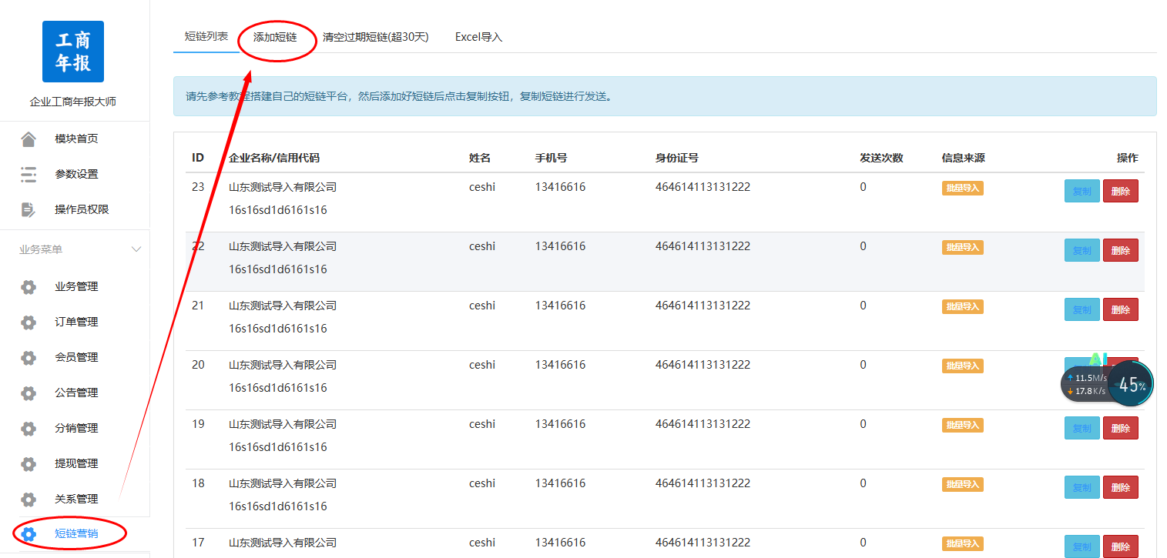Click the gear icon beside 订单管理
Viewport: 1167px width, 558px height.
29,322
